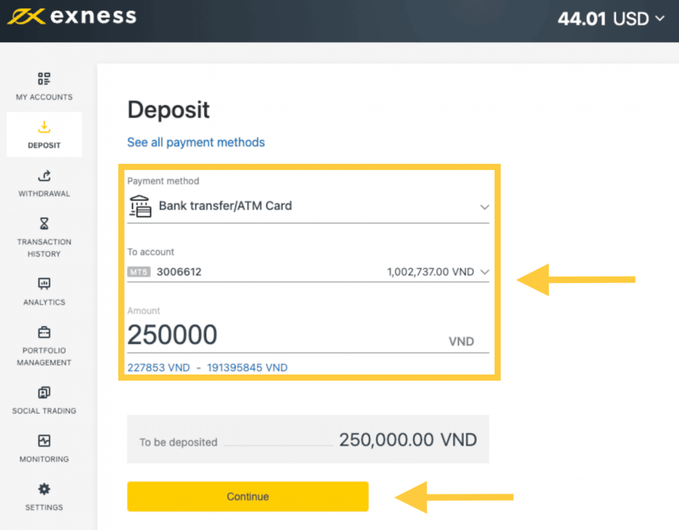Viewport: 679px width, 530px height.
Task: Click the VND currency label in amount
Action: pos(461,341)
